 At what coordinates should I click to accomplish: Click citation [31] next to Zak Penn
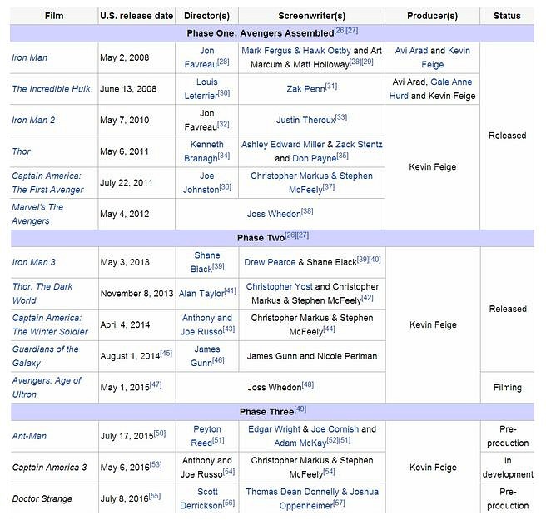pos(331,86)
